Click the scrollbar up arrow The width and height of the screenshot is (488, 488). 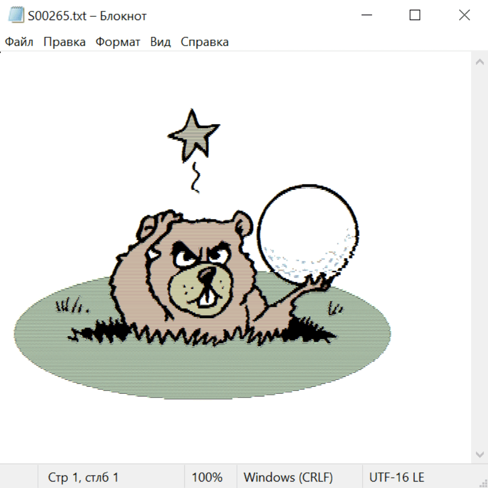479,62
